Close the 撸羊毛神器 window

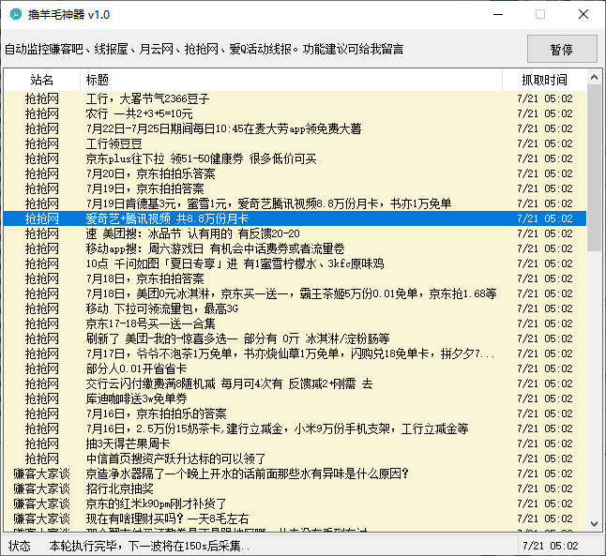click(583, 15)
